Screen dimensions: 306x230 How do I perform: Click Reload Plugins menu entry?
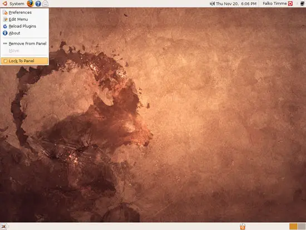[x=24, y=26]
